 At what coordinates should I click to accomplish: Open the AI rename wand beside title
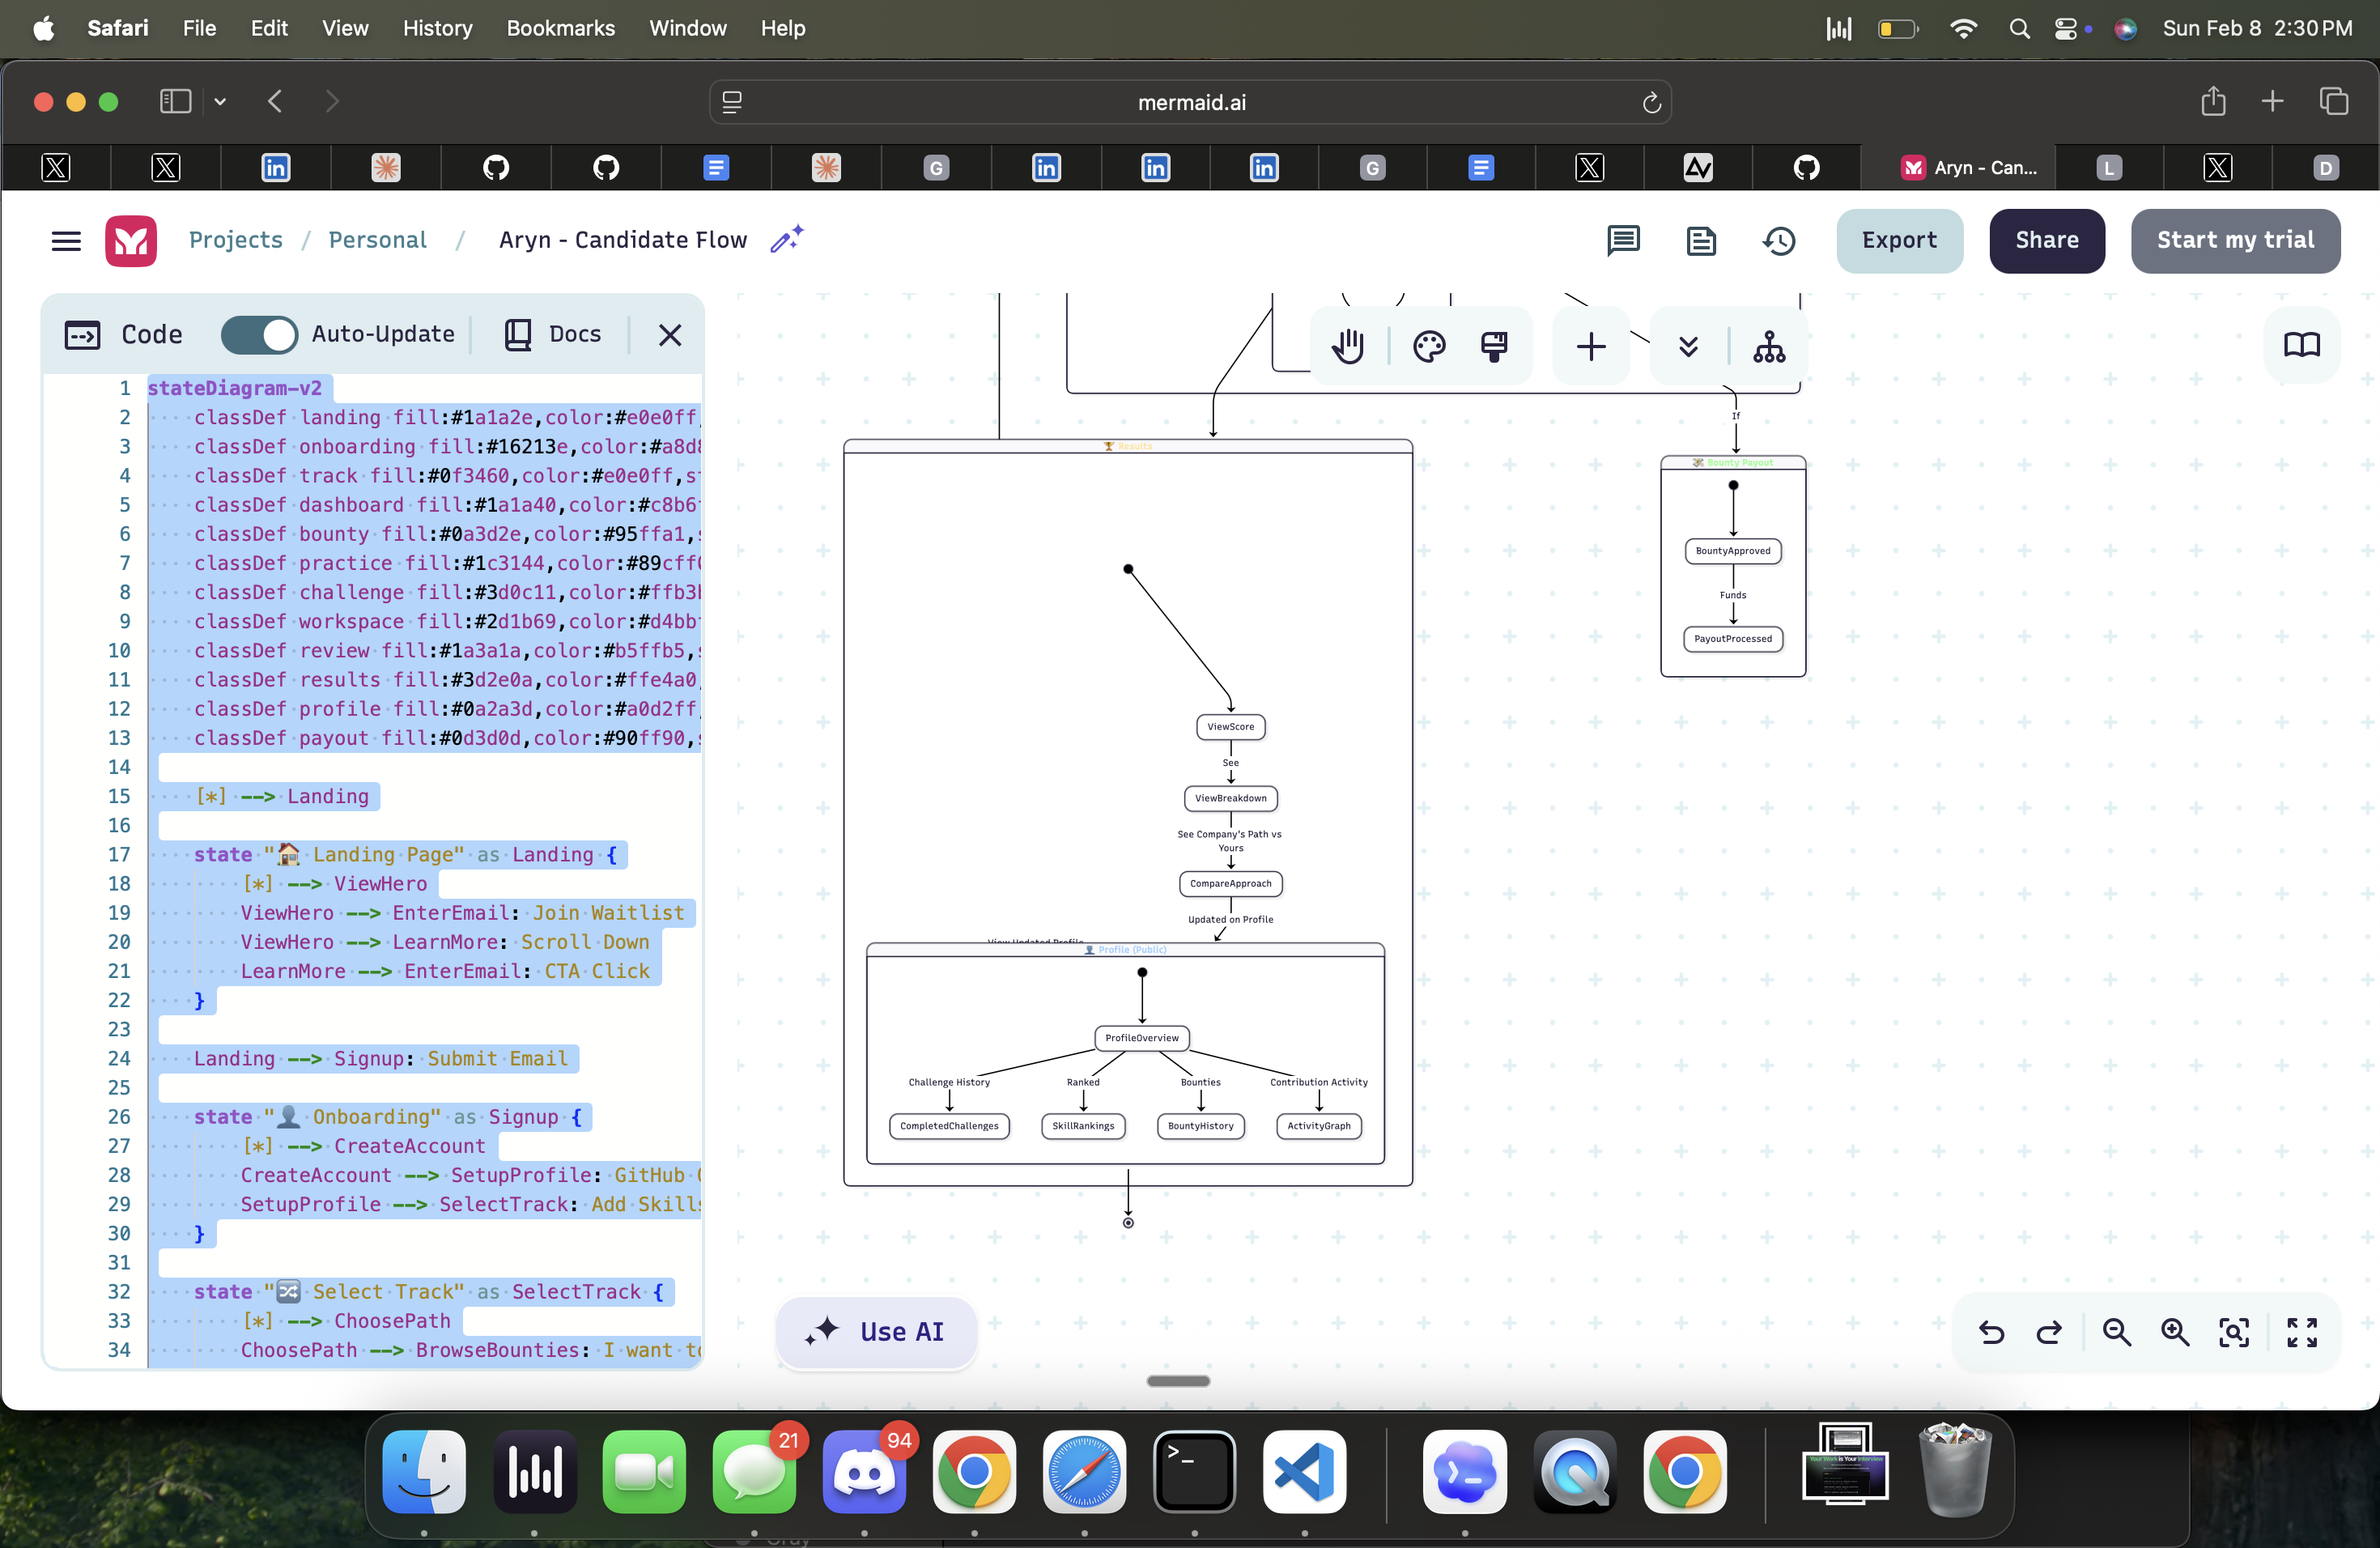pos(786,240)
